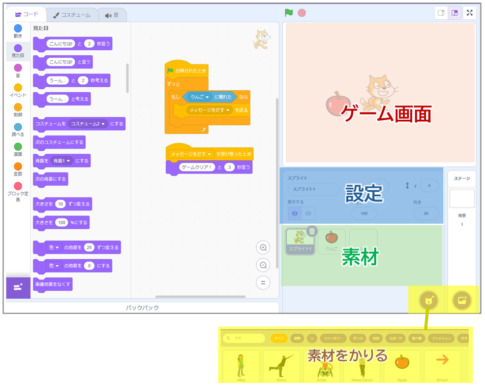
Task: Click the ゲームクリア! text input
Action: [x=197, y=167]
